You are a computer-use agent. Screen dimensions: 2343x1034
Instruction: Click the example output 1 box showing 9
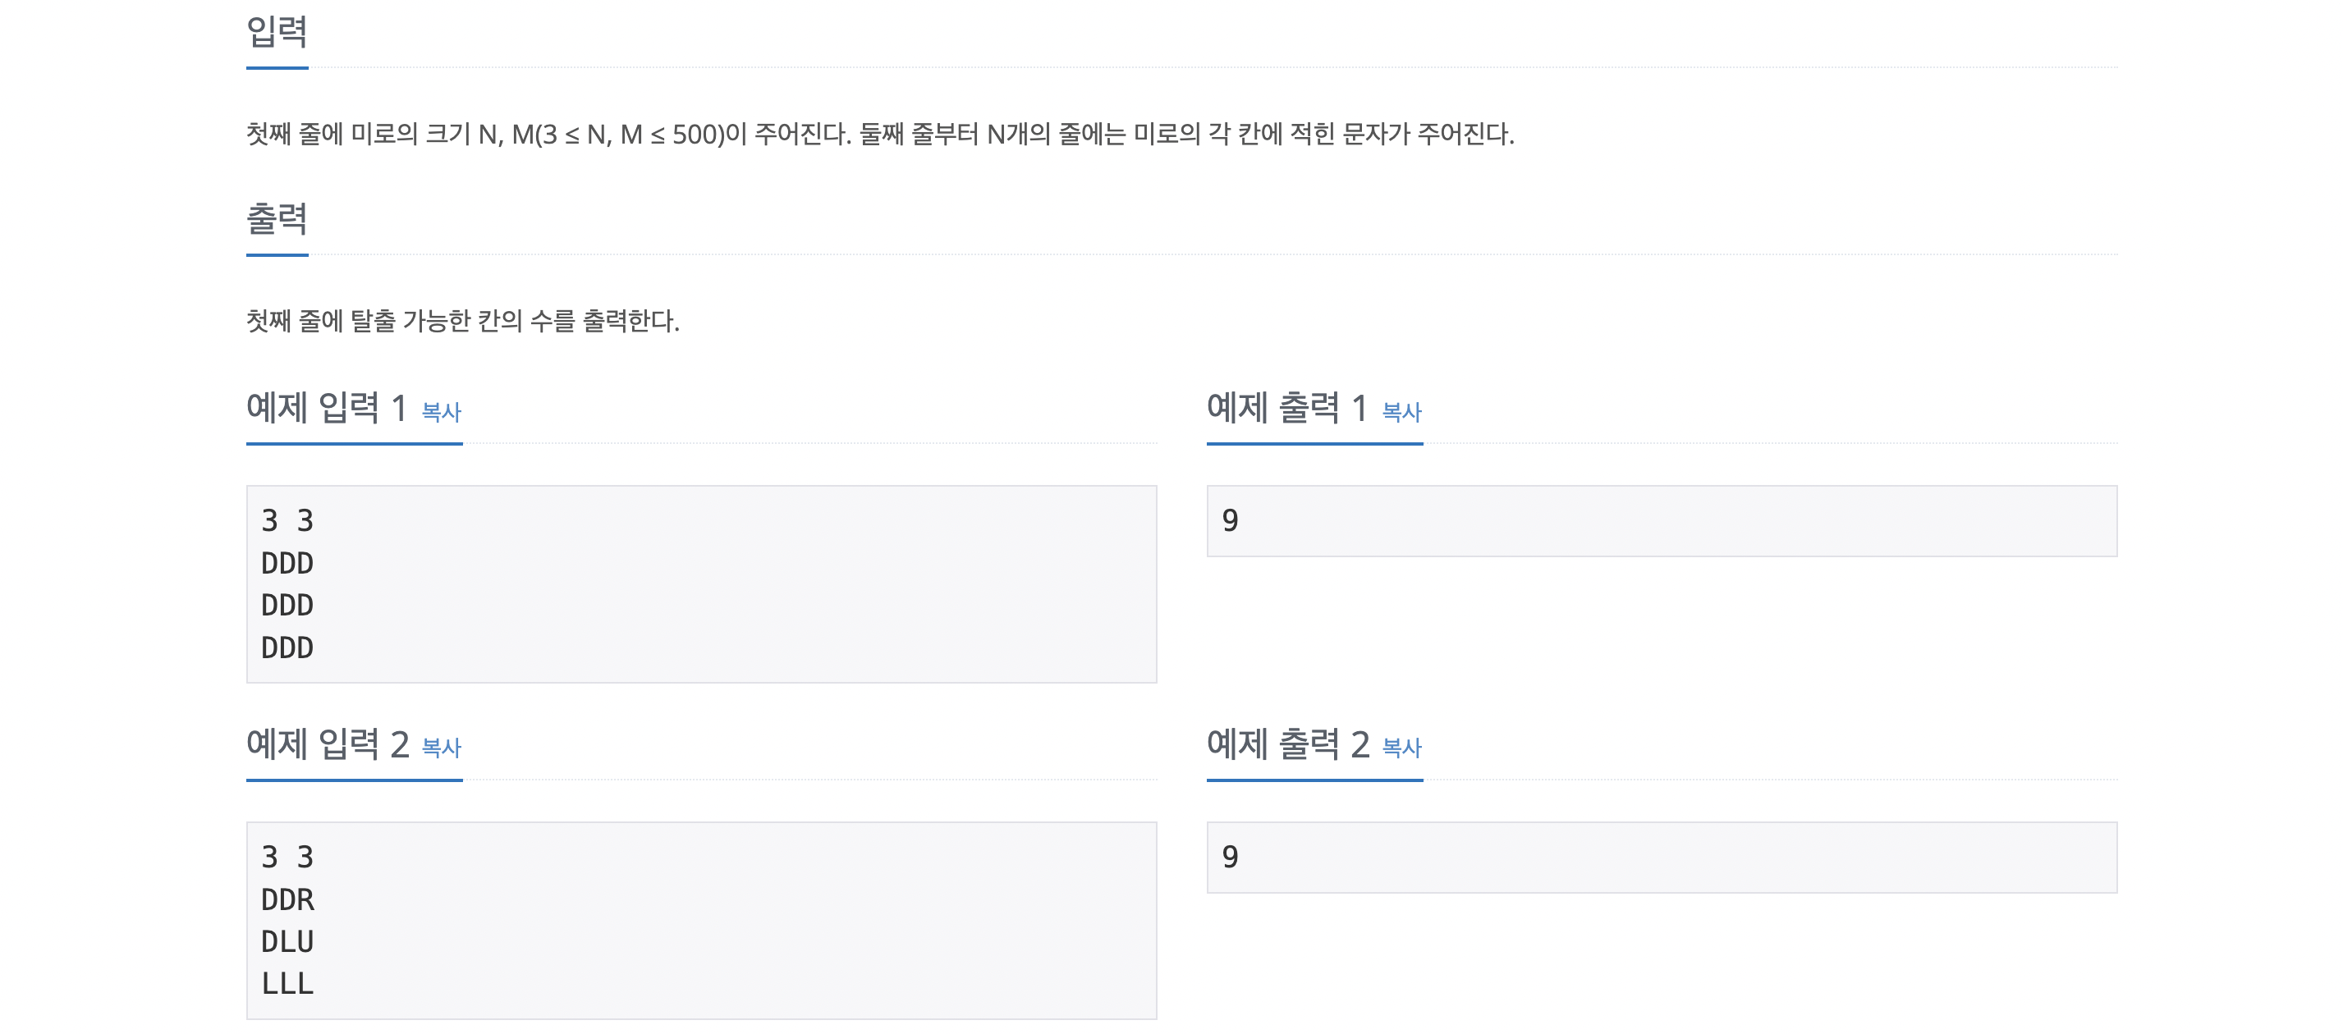1662,521
